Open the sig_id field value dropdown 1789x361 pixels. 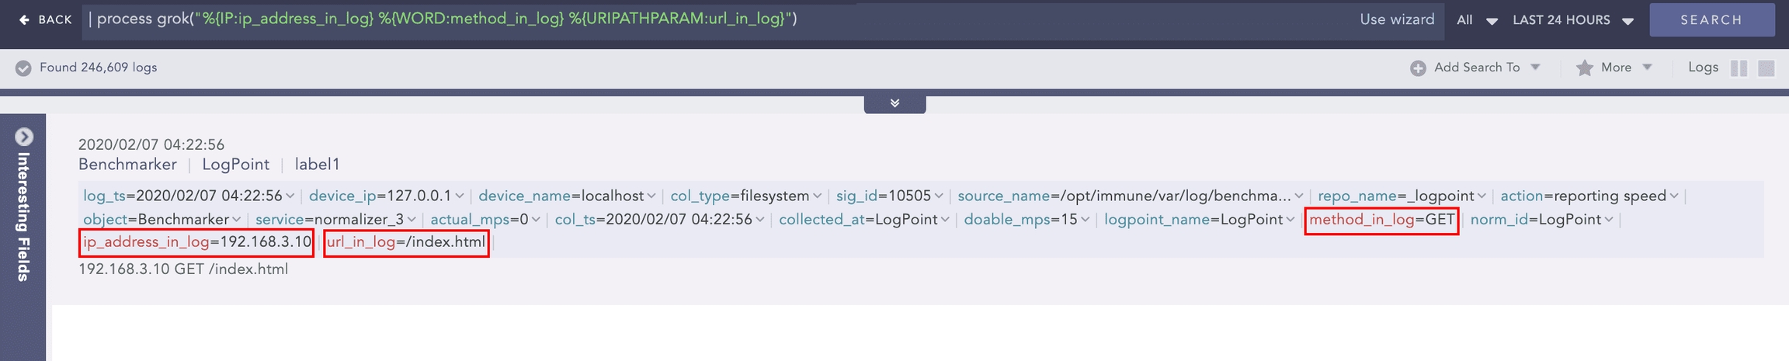tap(939, 196)
